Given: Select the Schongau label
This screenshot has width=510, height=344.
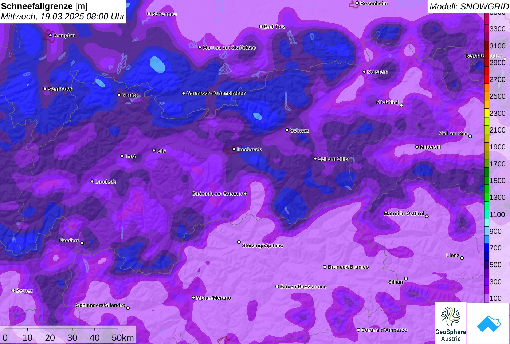Looking at the screenshot, I should (164, 14).
